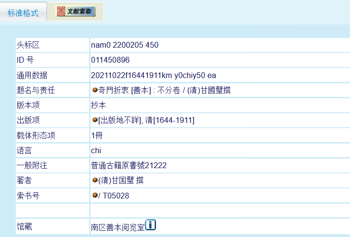This screenshot has height=237, width=350.
Task: Click the note text 普通古籍原書號21222
Action: coord(129,165)
